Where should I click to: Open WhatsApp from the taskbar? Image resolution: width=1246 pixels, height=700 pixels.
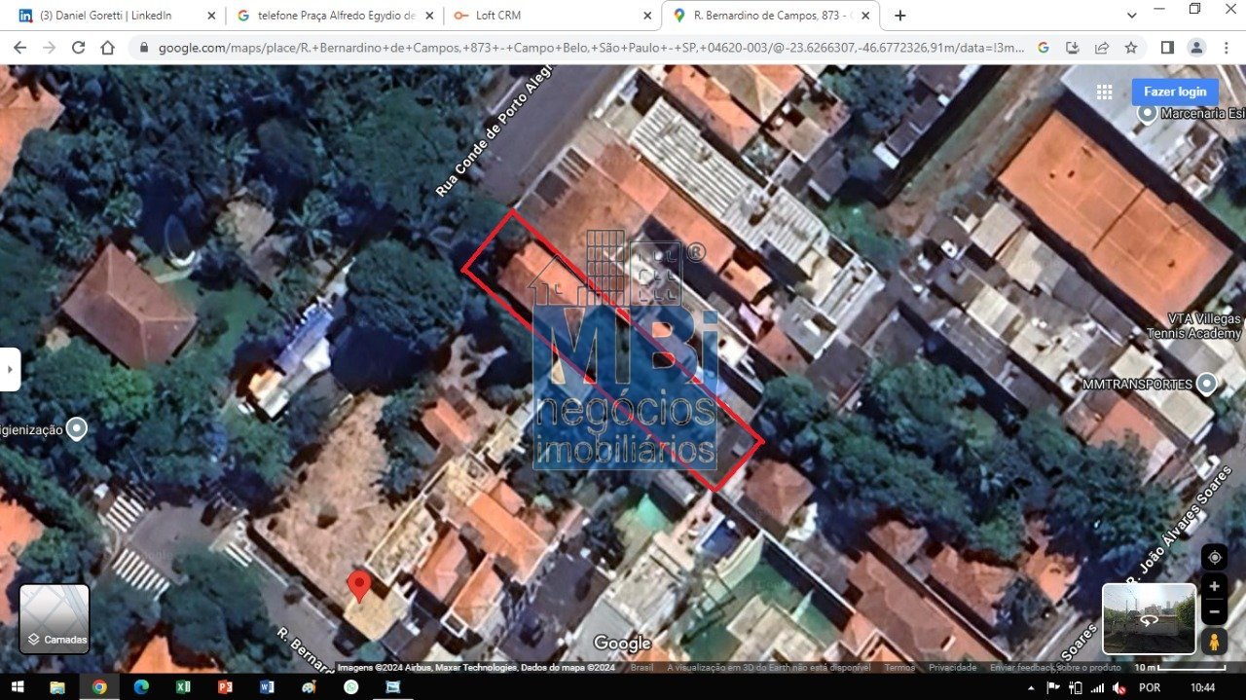[350, 687]
